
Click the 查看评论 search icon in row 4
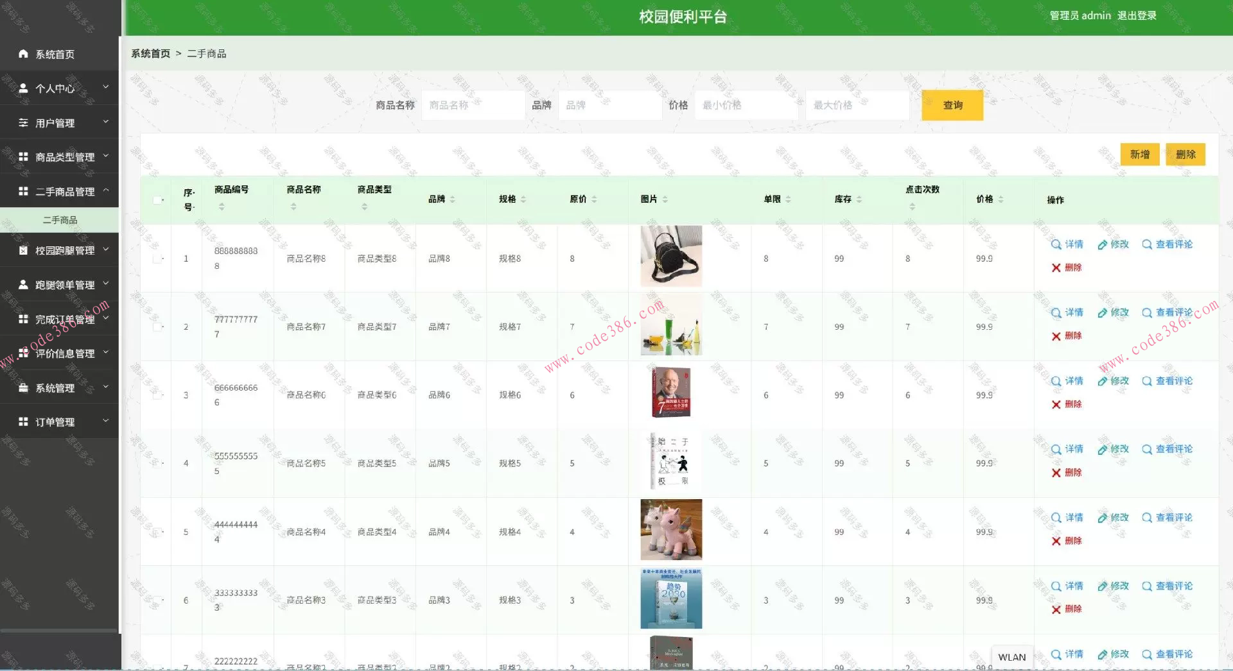pos(1147,450)
